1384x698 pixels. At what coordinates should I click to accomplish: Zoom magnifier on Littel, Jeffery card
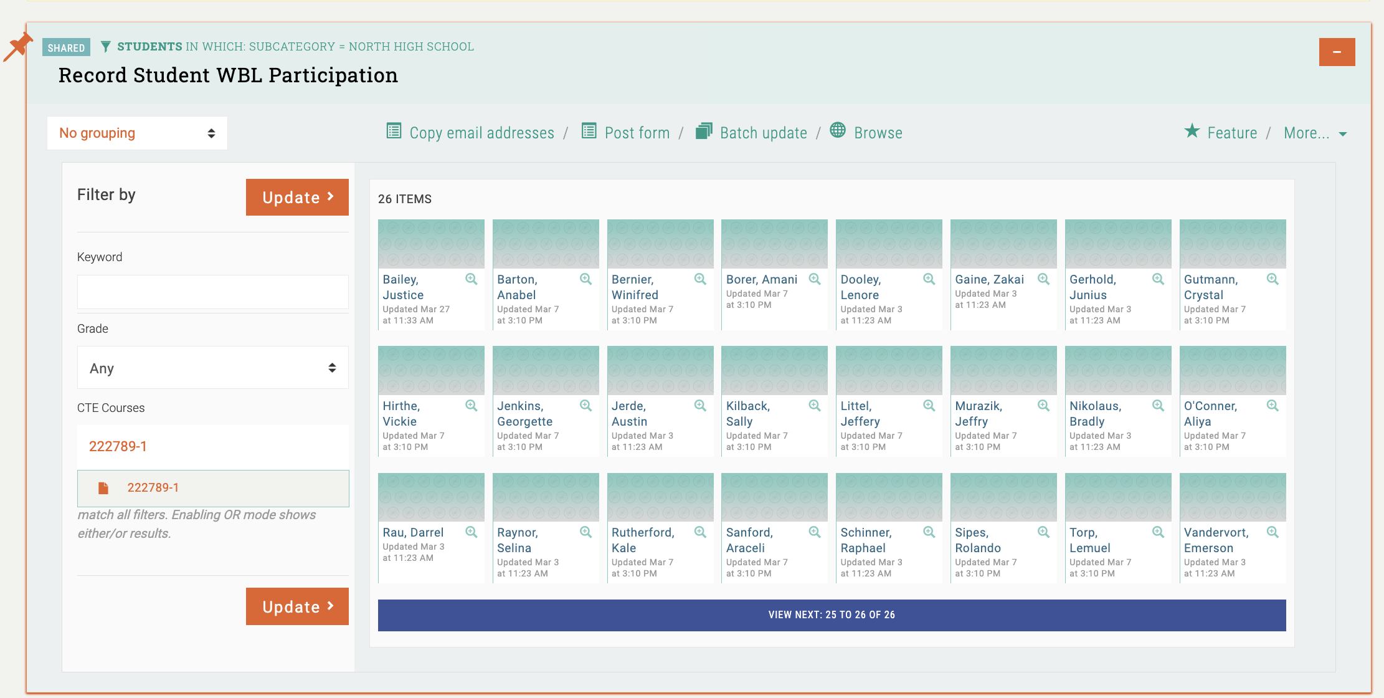(x=929, y=406)
